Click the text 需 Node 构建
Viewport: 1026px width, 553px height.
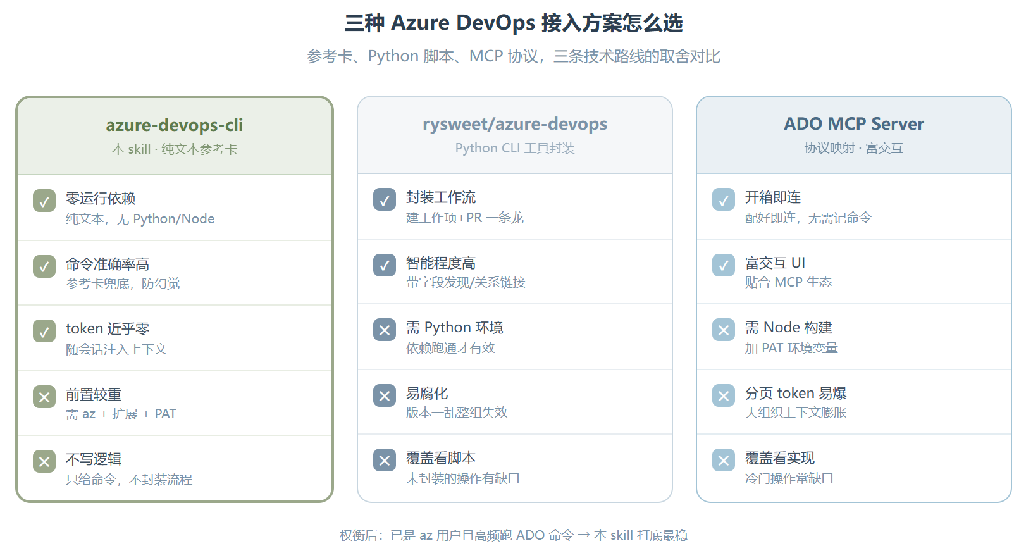789,328
